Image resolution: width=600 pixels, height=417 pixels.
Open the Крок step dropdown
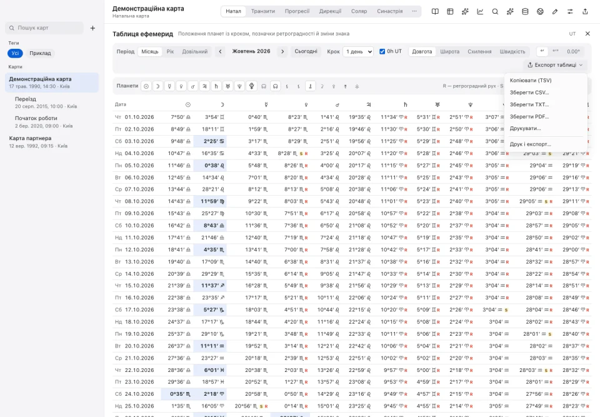(x=357, y=51)
